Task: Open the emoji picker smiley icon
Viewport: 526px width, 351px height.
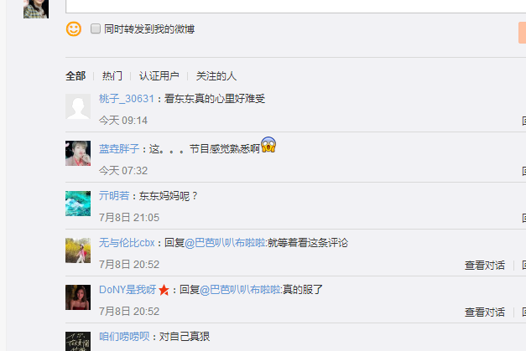Action: tap(74, 29)
